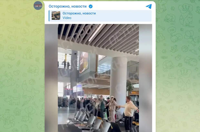Click the hanging advertising screen in video
200x132 pixels.
coord(84,62)
